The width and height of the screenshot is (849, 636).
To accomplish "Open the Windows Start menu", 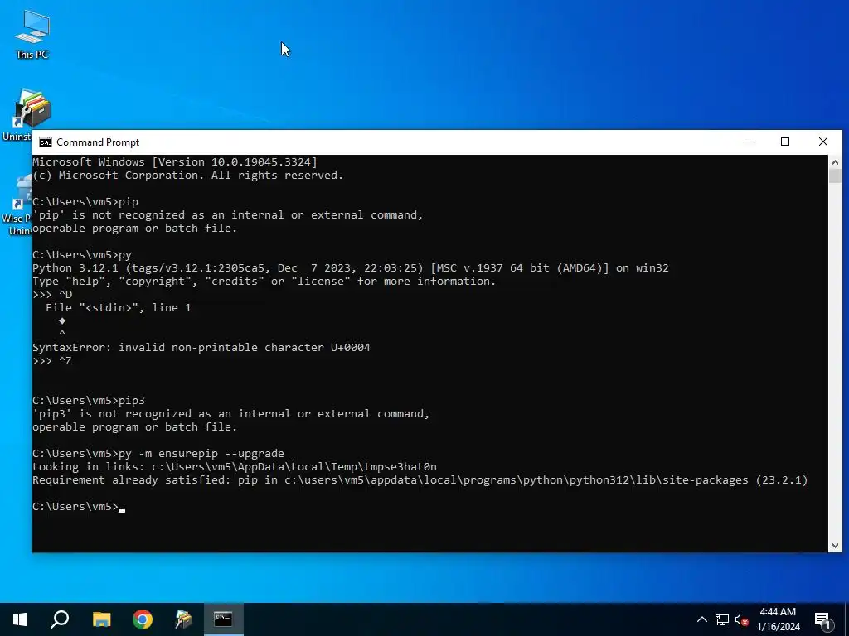I will coord(20,619).
